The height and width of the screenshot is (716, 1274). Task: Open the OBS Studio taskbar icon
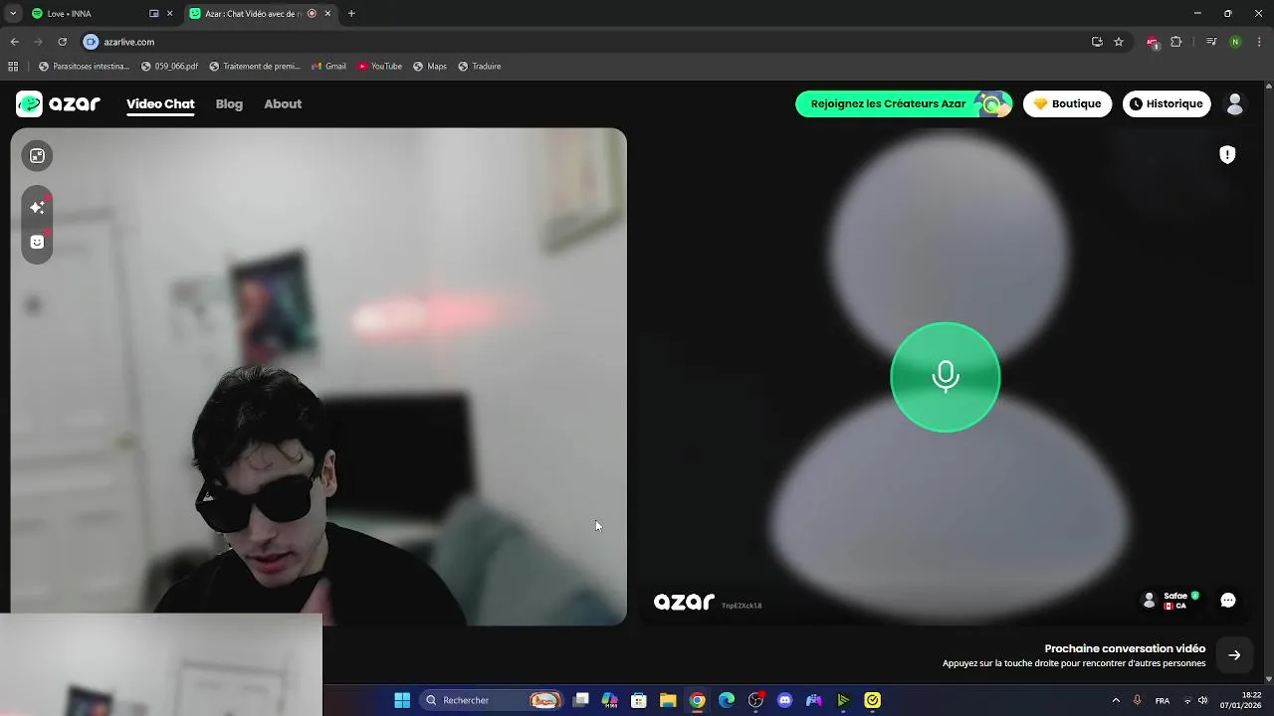755,700
